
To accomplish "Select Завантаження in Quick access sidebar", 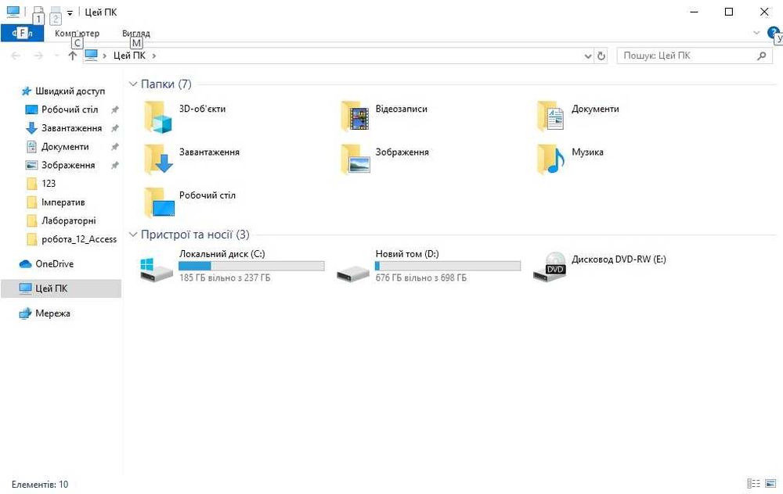I will tap(71, 128).
